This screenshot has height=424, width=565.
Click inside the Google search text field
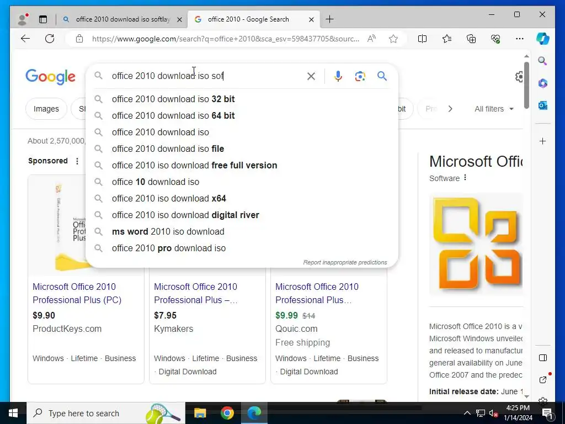click(x=205, y=76)
